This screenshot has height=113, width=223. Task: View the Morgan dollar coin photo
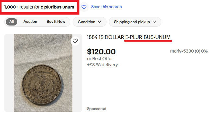click(x=43, y=73)
